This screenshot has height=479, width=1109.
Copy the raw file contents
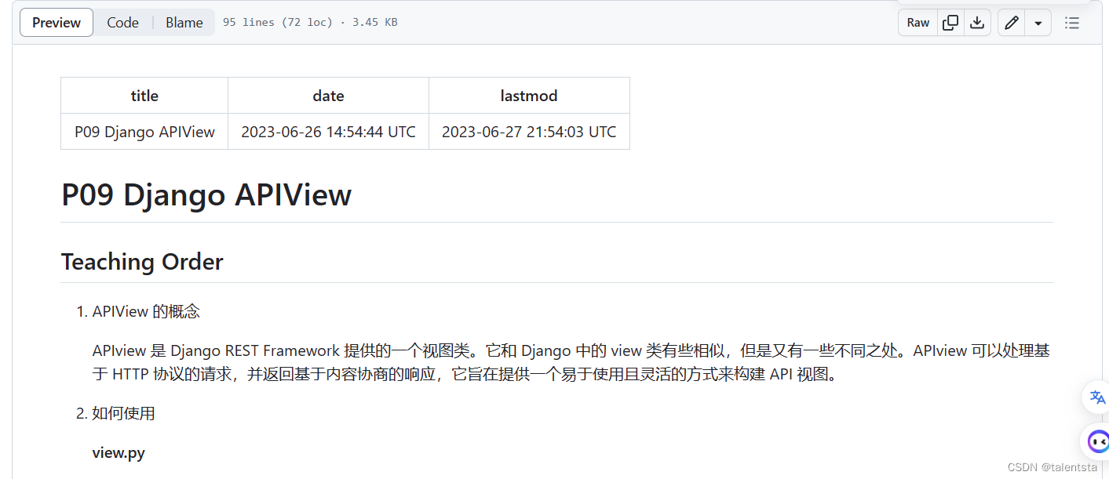coord(950,22)
